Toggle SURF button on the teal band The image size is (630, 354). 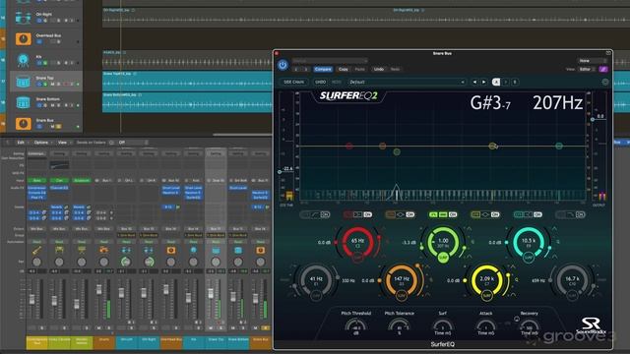[529, 258]
